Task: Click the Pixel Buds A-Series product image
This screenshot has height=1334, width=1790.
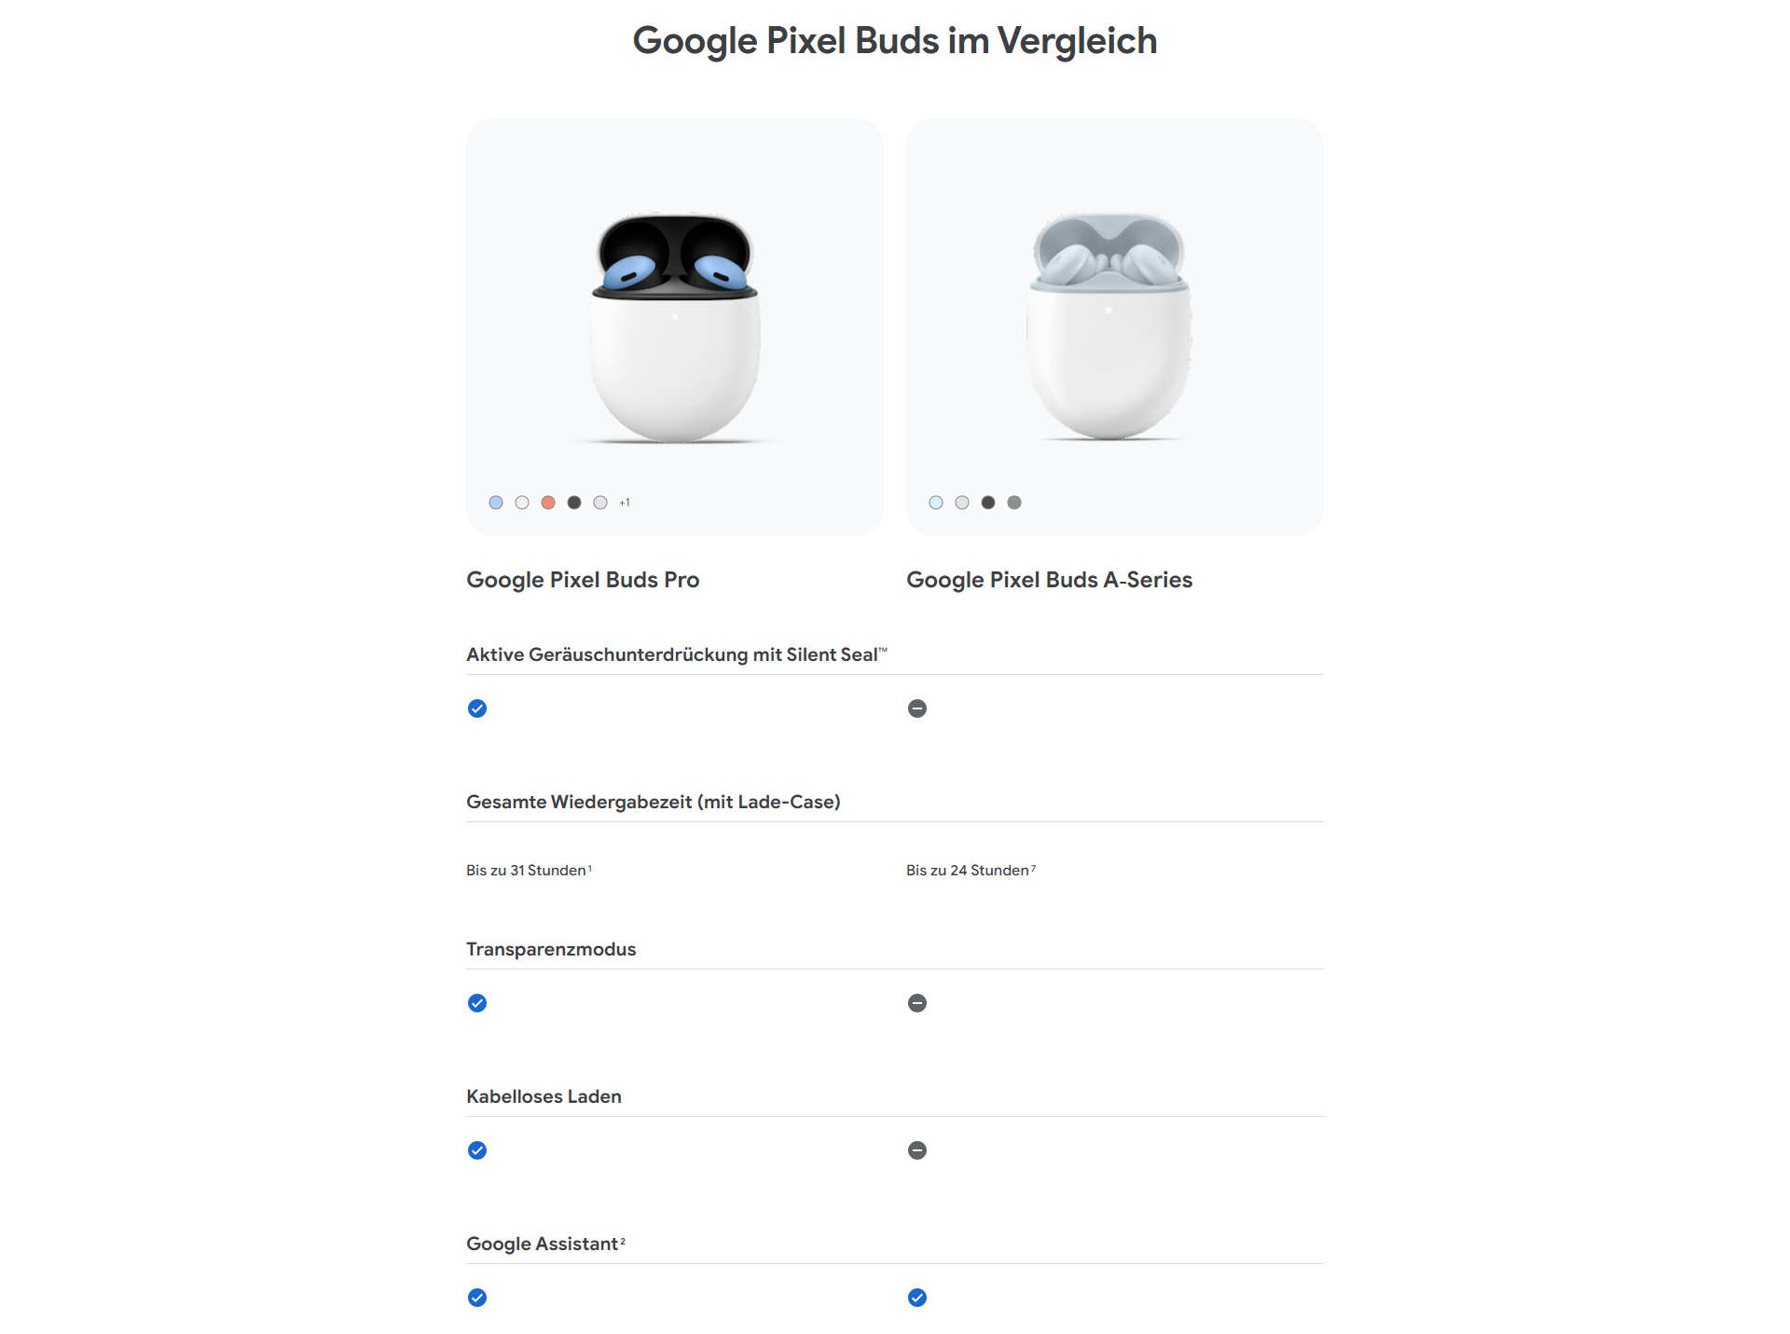Action: 1109,326
